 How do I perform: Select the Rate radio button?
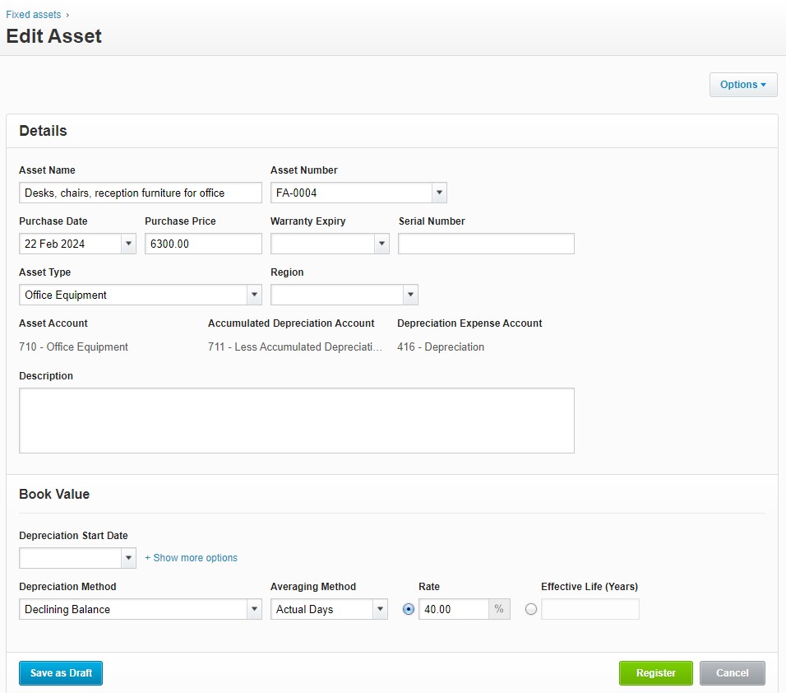[x=409, y=608]
